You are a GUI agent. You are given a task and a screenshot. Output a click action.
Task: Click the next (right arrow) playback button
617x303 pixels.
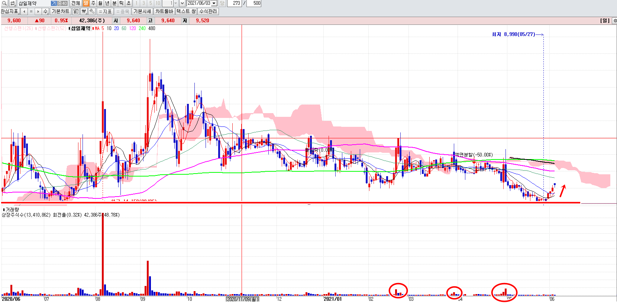tap(38, 11)
